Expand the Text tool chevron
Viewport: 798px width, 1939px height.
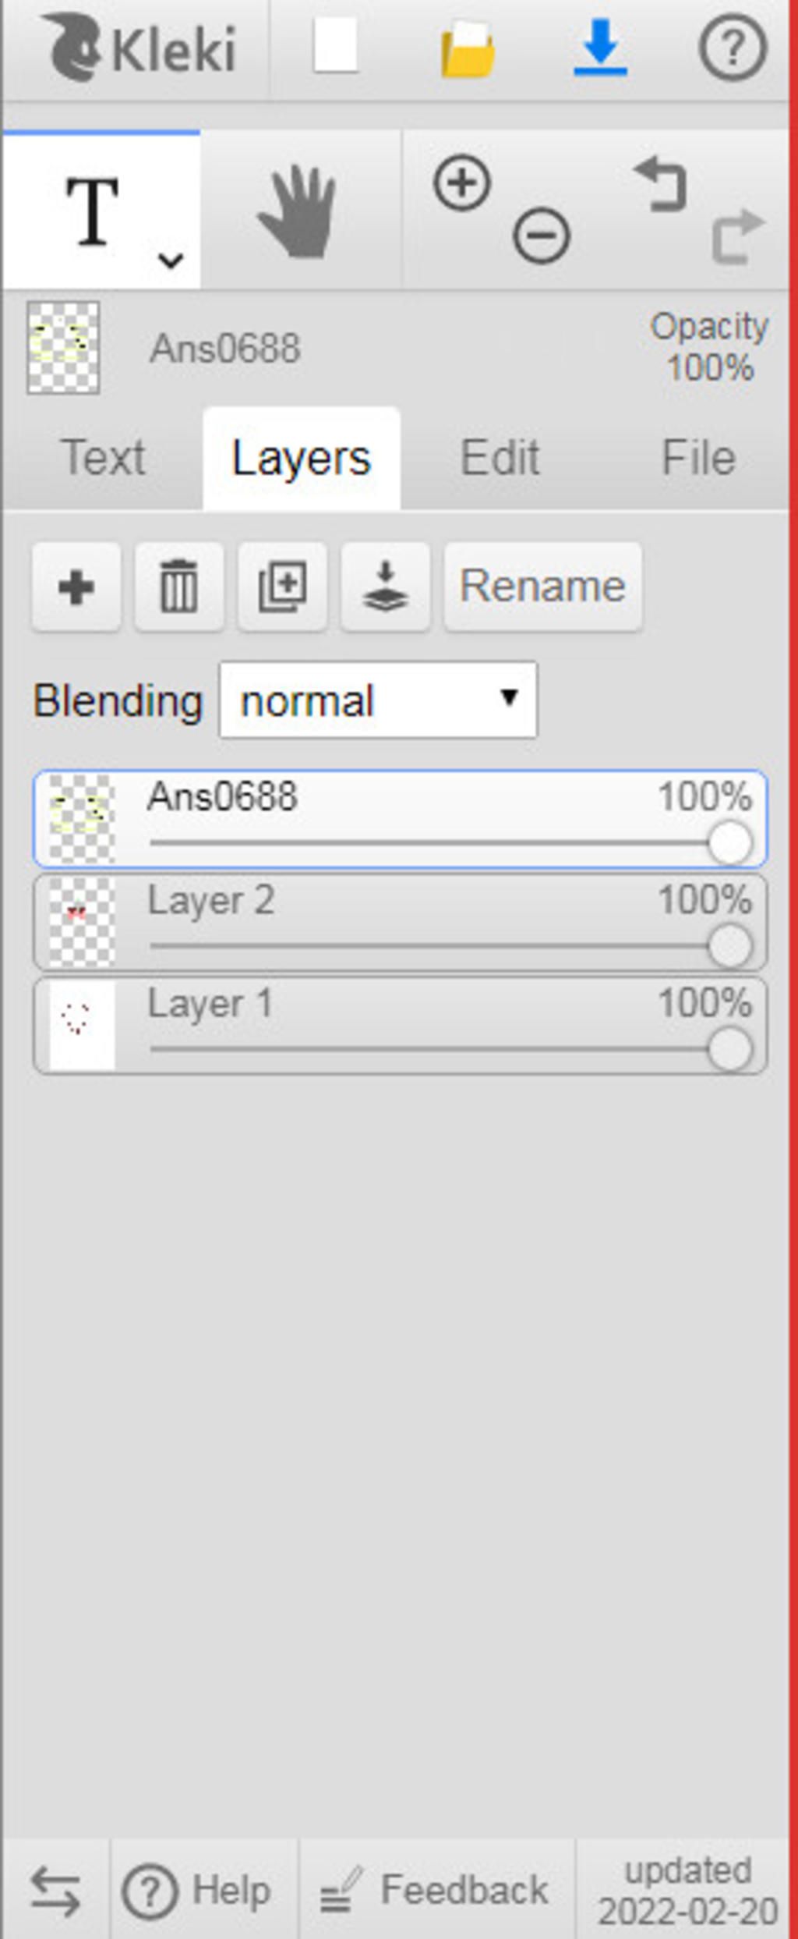pyautogui.click(x=171, y=260)
